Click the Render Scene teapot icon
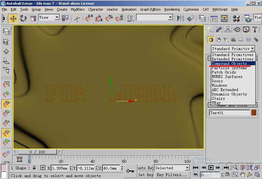This screenshot has height=179, width=262. [x=248, y=18]
